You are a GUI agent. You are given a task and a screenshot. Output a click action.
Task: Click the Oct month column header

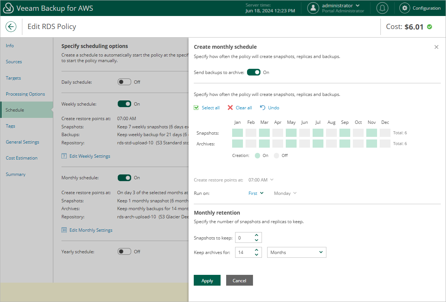coord(358,122)
